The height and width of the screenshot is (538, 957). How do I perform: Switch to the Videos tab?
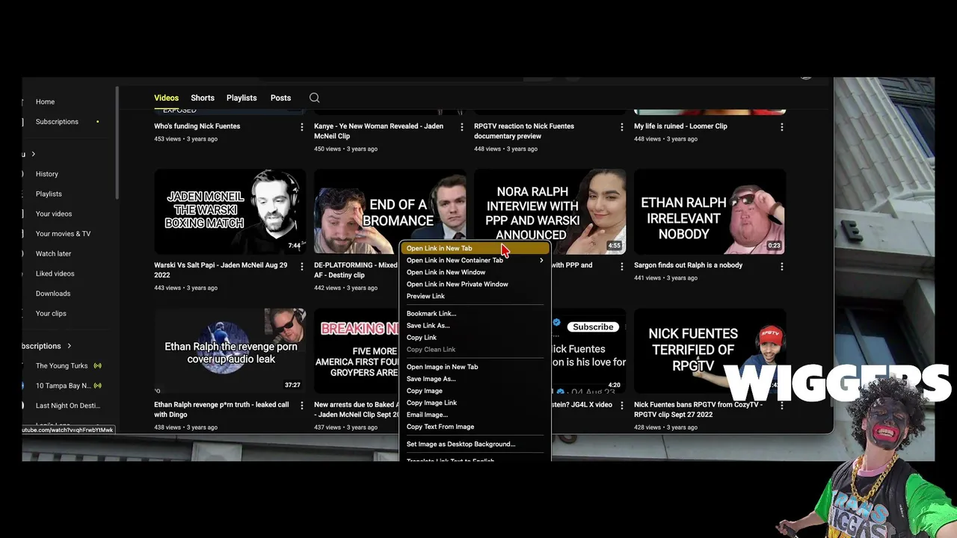[x=166, y=98]
